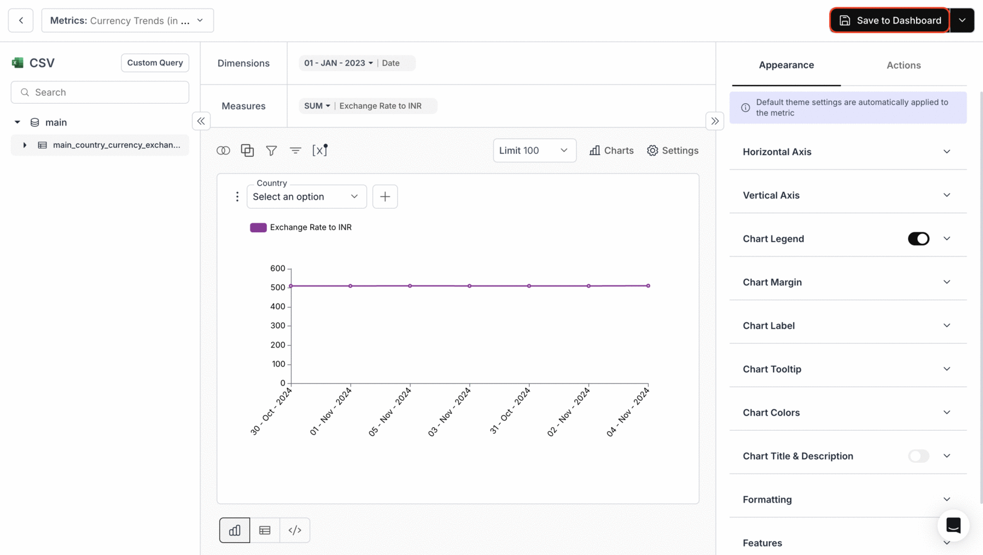Click the compare/overlap circles icon
Viewport: 983px width, 555px height.
pos(223,150)
